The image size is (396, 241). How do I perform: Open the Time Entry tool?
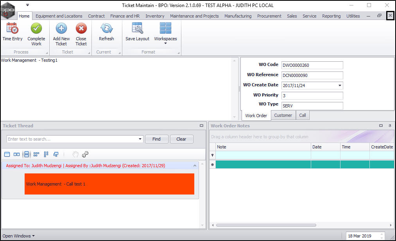[13, 32]
